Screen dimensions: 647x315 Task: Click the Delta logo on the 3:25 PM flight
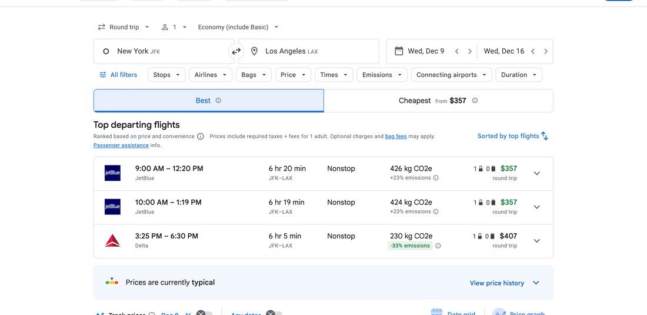pyautogui.click(x=112, y=241)
